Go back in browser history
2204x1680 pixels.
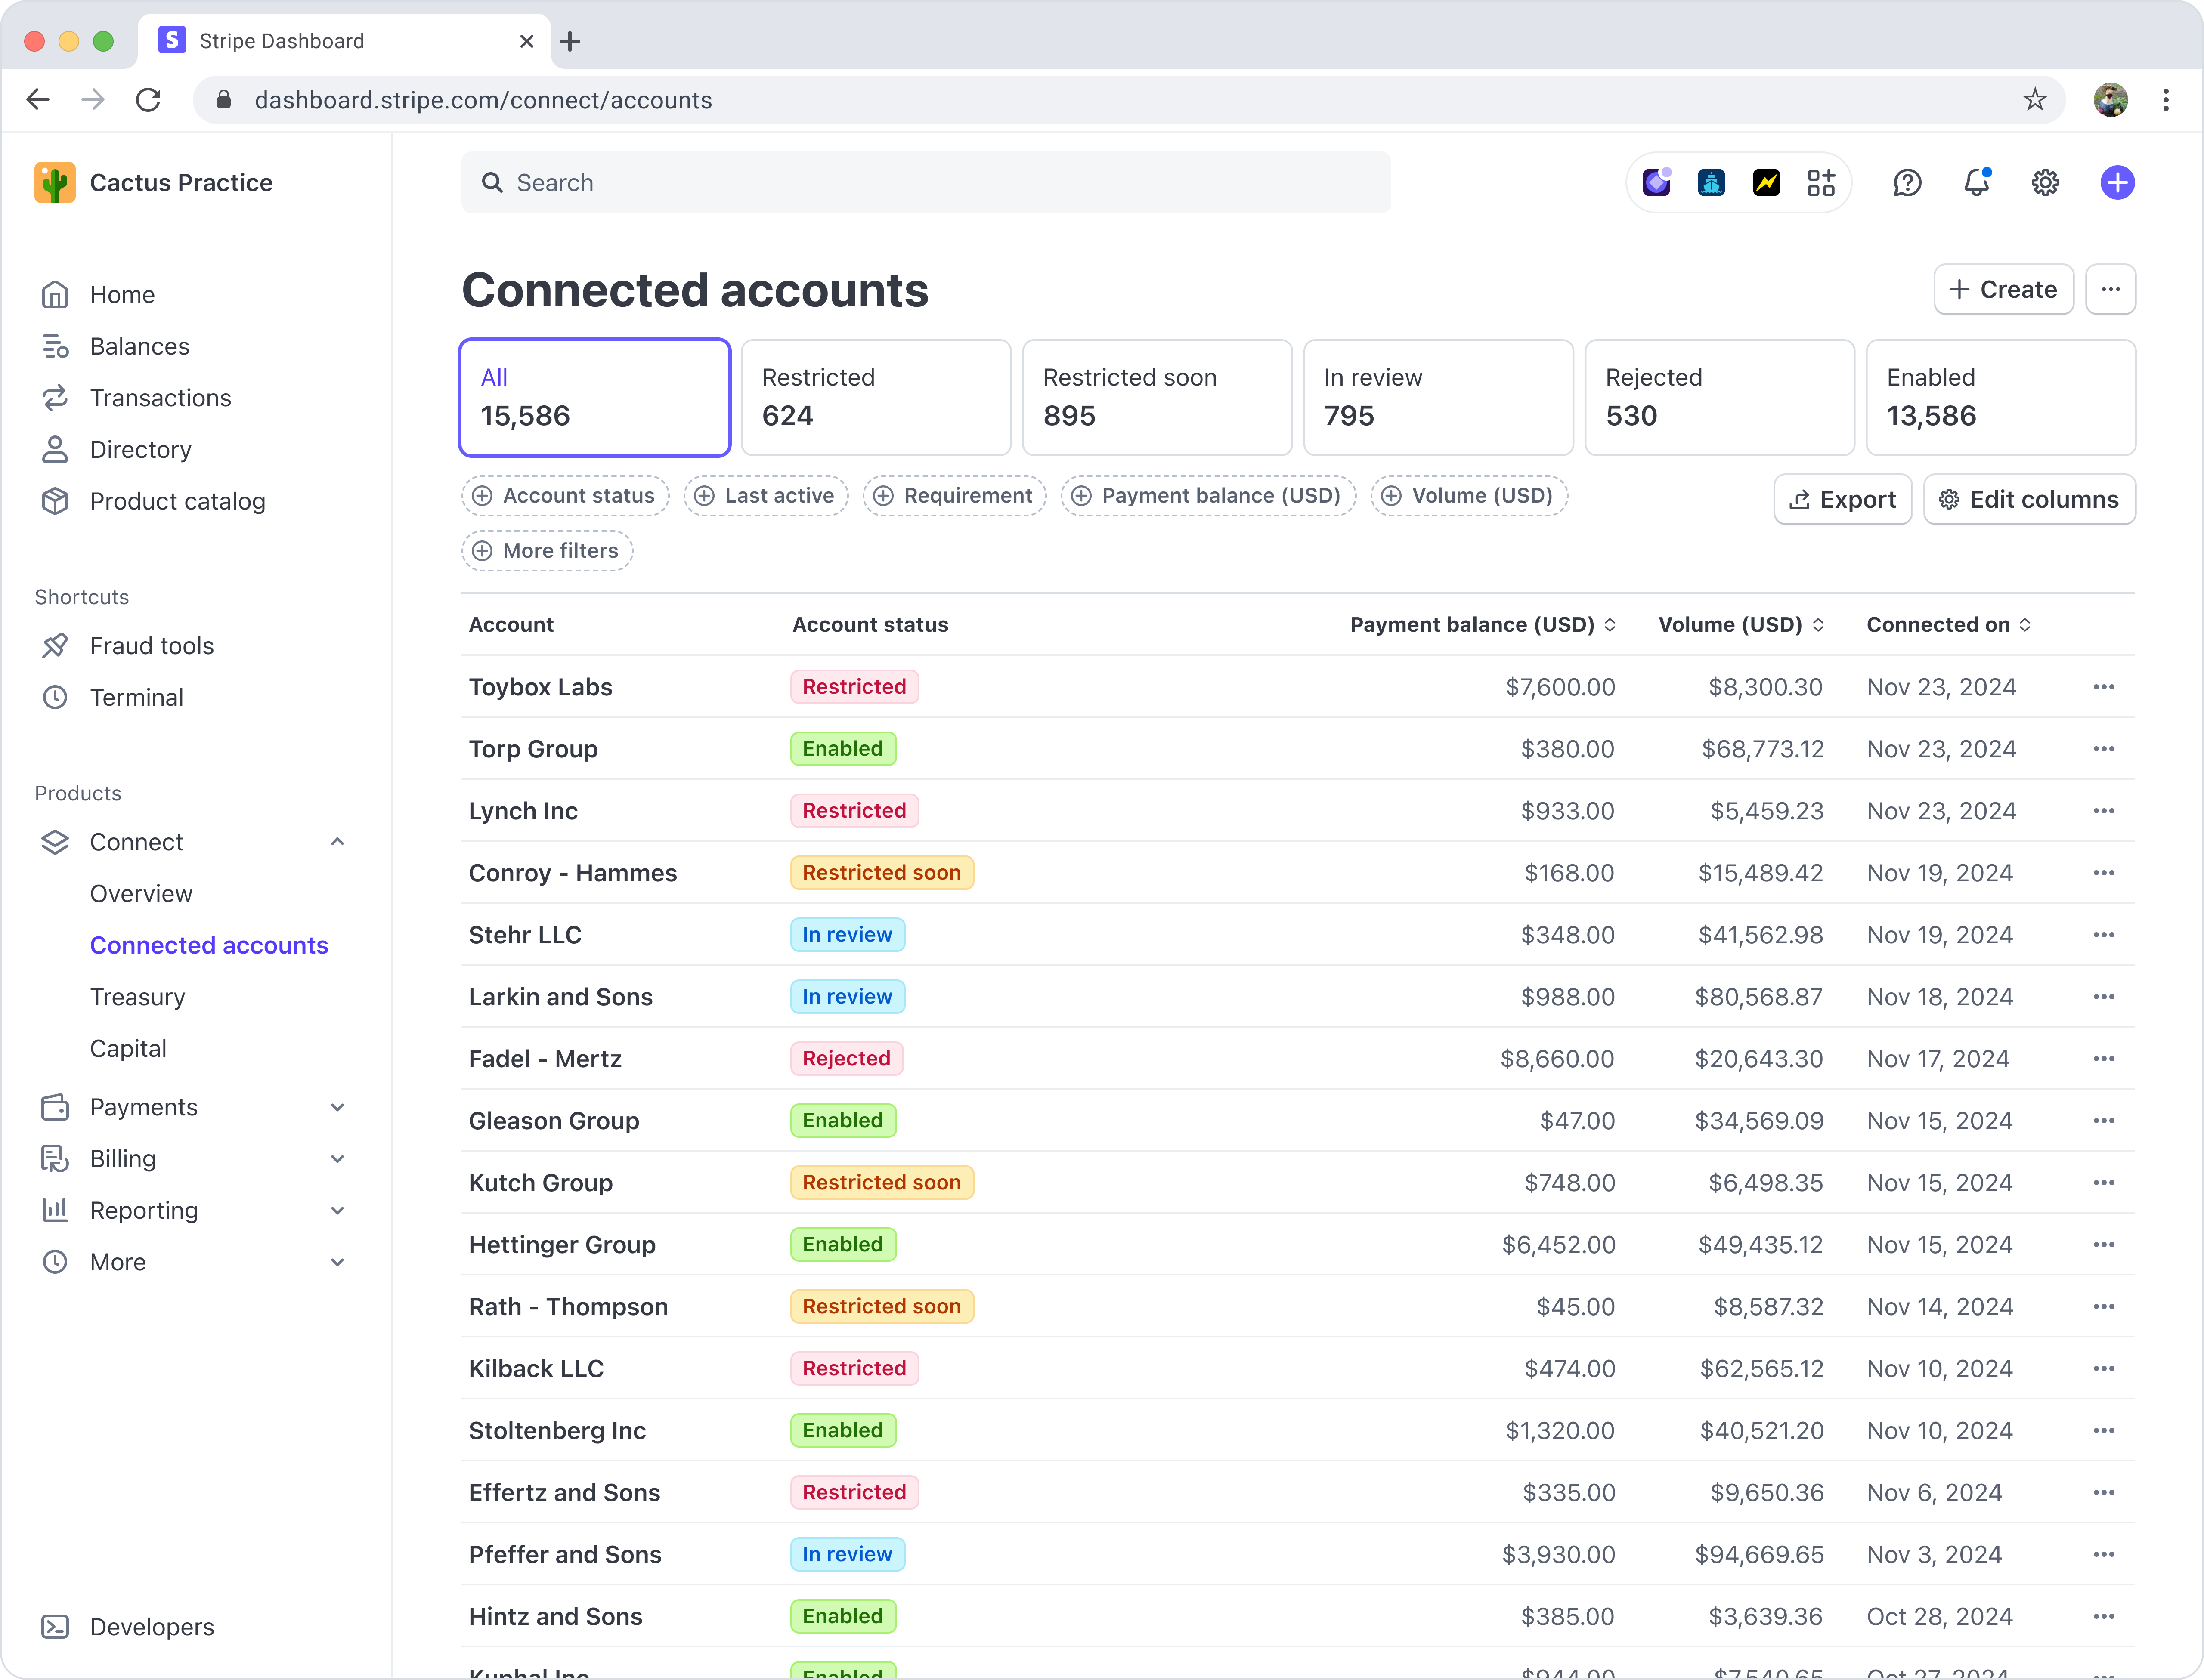[38, 100]
